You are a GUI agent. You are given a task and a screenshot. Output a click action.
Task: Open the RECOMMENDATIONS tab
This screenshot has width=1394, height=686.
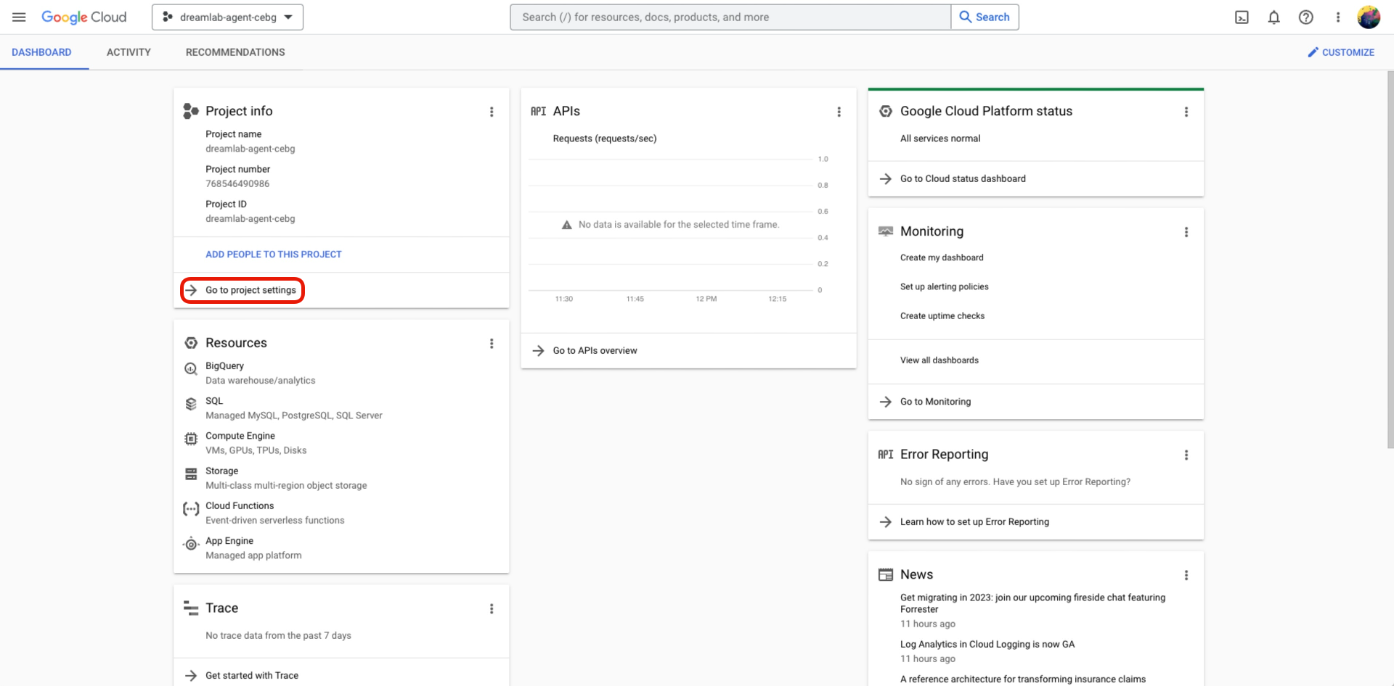235,51
